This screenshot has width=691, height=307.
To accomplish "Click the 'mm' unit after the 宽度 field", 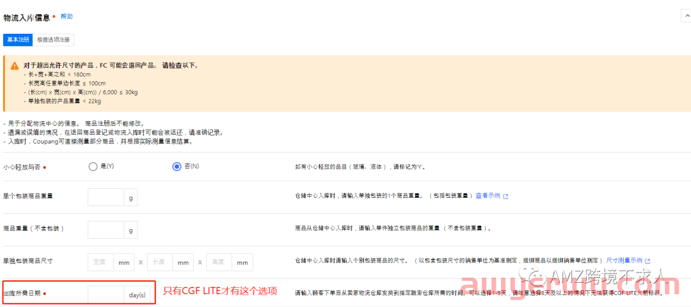I will coord(124,262).
